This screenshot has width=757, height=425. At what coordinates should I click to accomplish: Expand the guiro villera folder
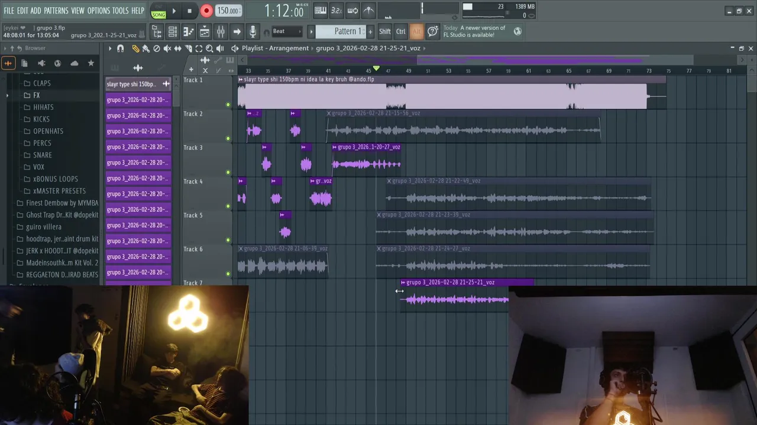click(x=44, y=227)
